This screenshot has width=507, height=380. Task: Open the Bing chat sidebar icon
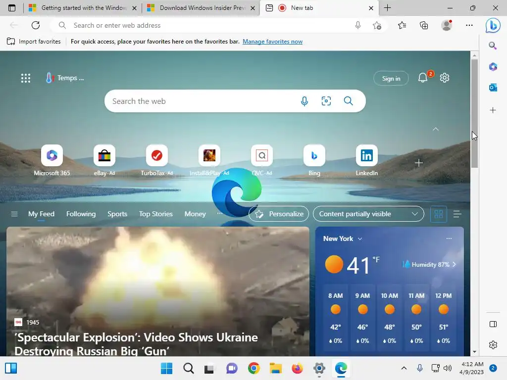pyautogui.click(x=493, y=25)
